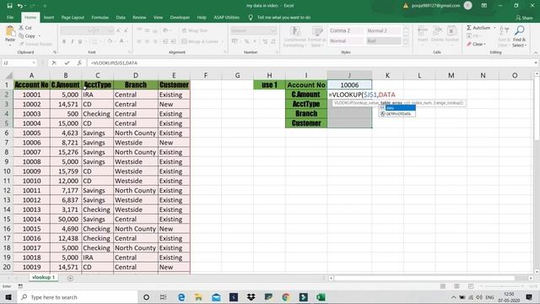Increase font size with the large A icon
Image resolution: width=540 pixels, height=304 pixels.
118,30
